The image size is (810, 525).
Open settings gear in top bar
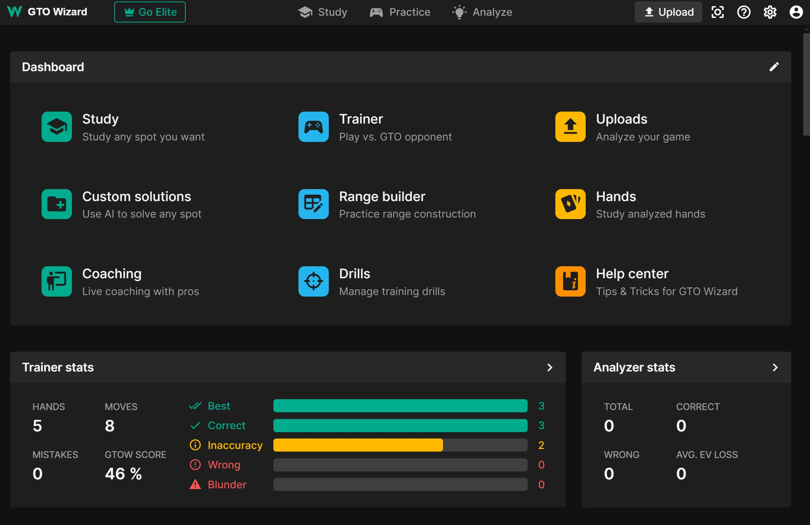pos(770,12)
